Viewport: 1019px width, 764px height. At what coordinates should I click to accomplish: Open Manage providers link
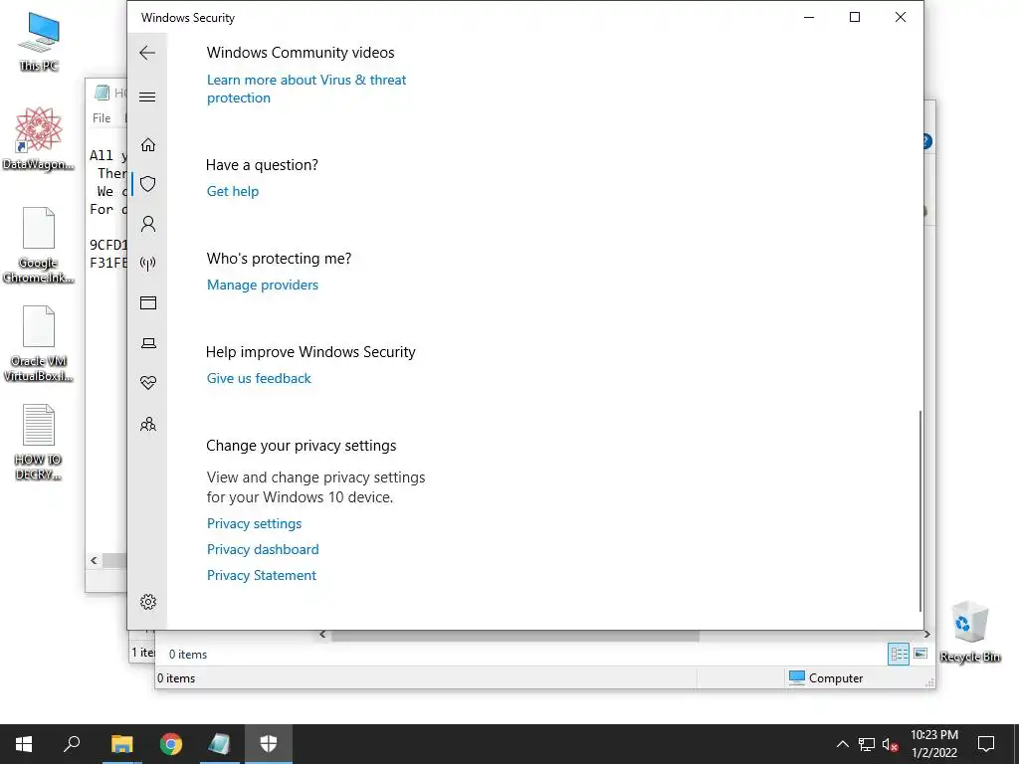(263, 285)
